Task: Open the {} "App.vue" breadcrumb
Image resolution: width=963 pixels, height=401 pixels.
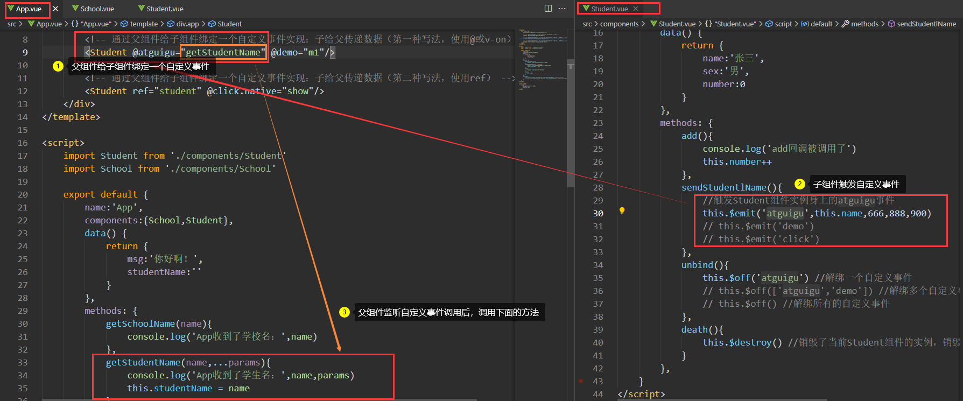Action: [x=92, y=24]
